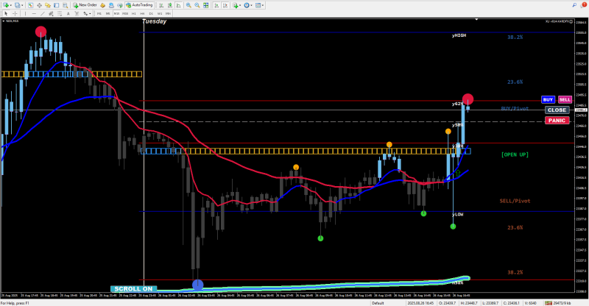Viewport: 589px width, 306px height.
Task: Click the blue BUY button
Action: coord(548,99)
